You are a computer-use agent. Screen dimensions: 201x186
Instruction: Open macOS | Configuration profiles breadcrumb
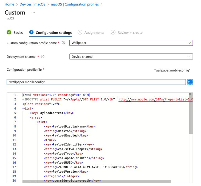[x=75, y=4]
